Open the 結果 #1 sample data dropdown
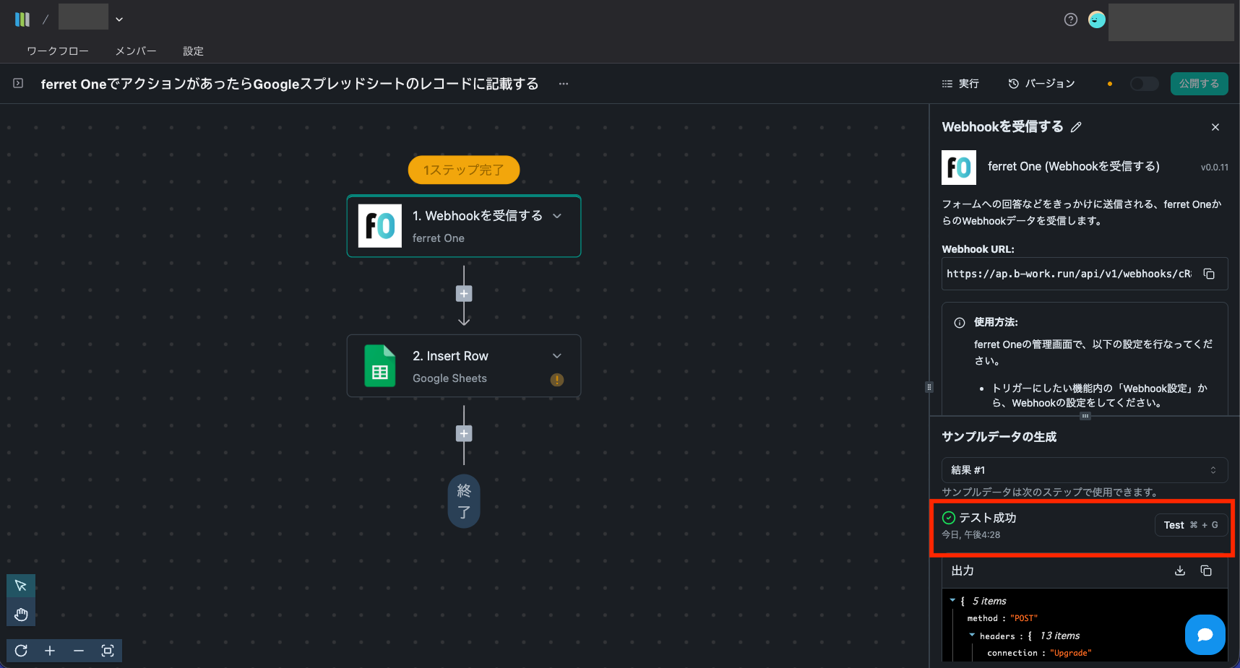The image size is (1240, 668). point(1085,470)
